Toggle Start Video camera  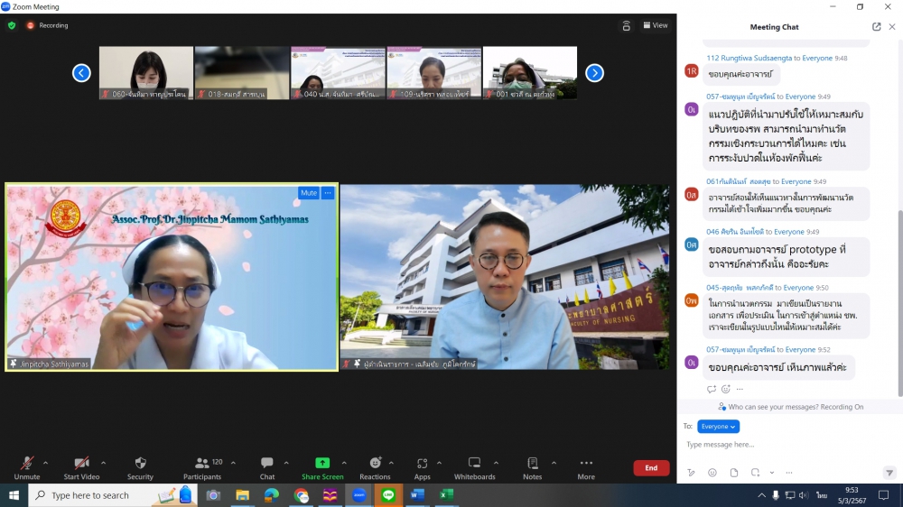point(81,466)
